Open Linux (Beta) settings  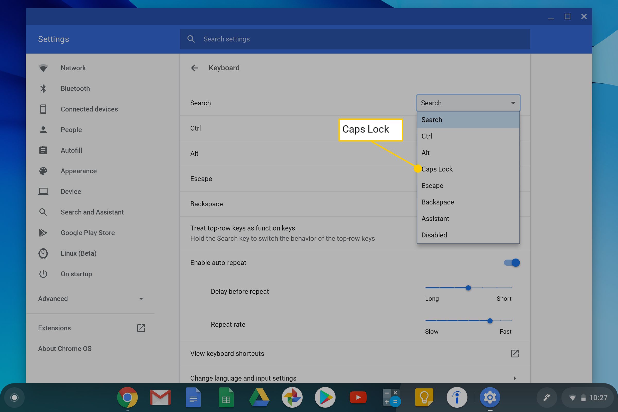pyautogui.click(x=78, y=253)
